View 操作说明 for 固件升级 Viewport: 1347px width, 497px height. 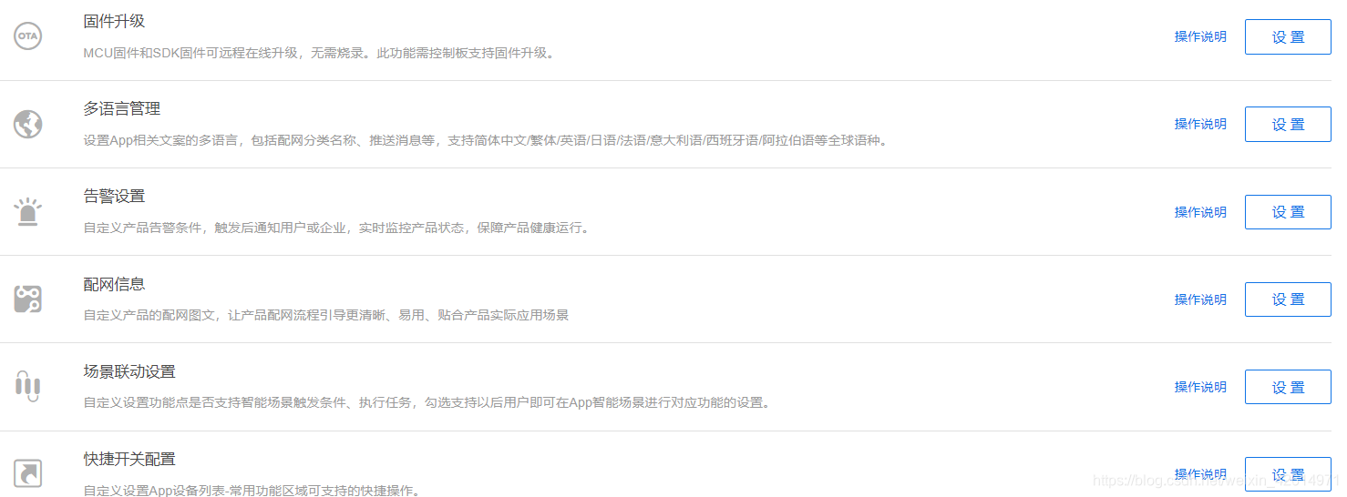tap(1200, 37)
